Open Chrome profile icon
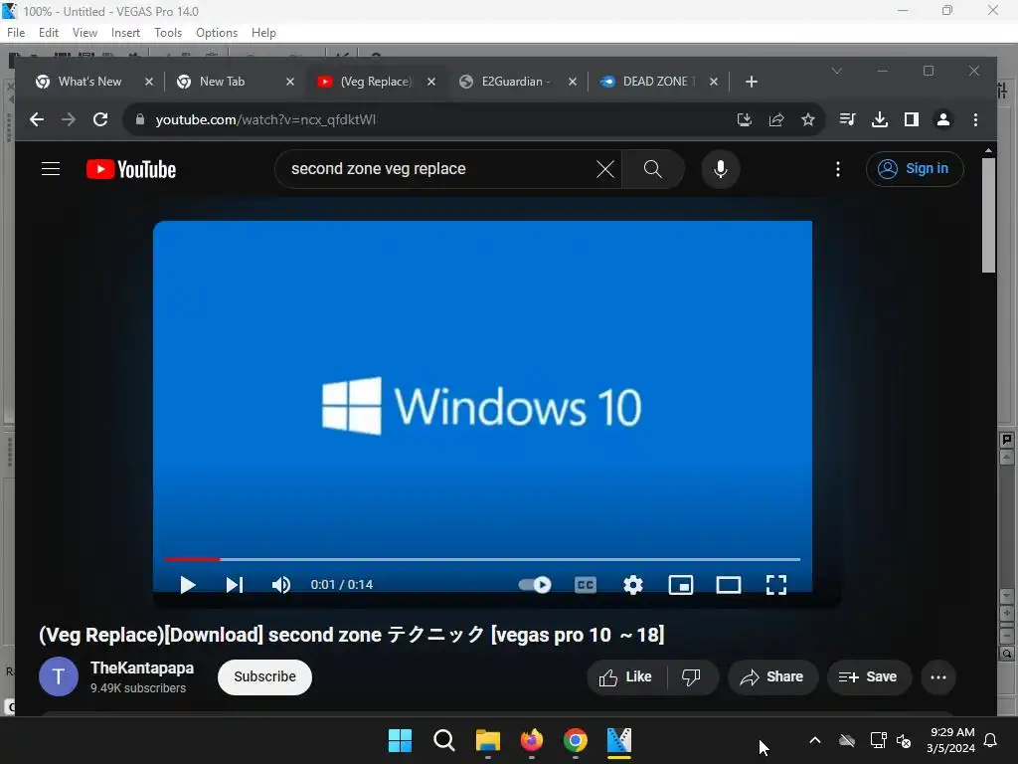The height and width of the screenshot is (764, 1018). 943,119
